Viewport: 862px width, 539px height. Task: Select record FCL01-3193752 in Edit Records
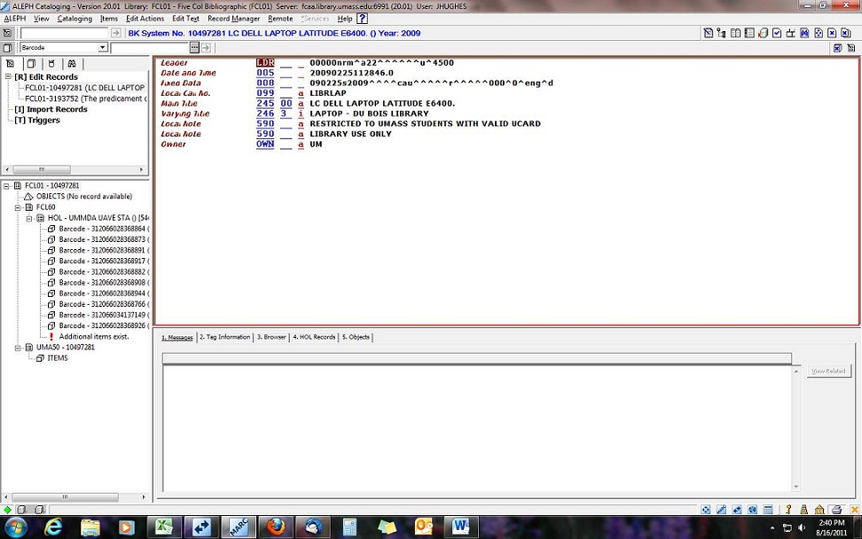(84, 98)
